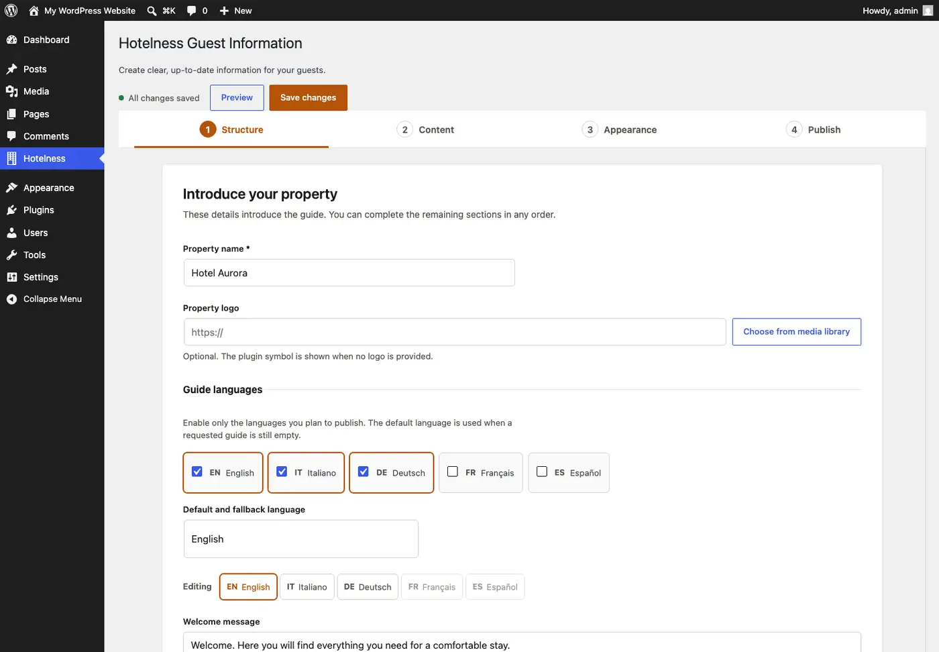Click the admin avatar icon

[x=928, y=11]
